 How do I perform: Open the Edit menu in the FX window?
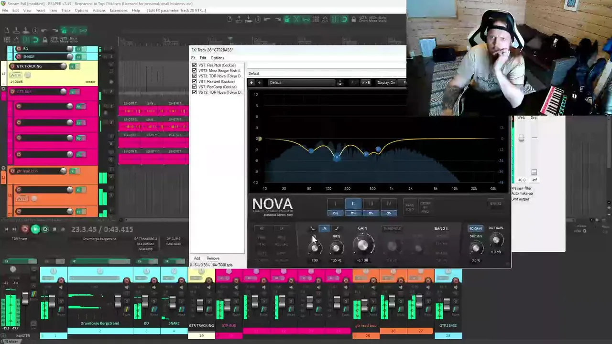click(x=203, y=58)
